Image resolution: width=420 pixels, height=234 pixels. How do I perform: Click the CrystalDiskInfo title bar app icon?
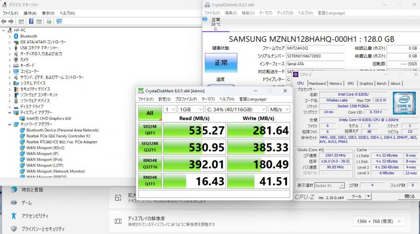coord(207,5)
